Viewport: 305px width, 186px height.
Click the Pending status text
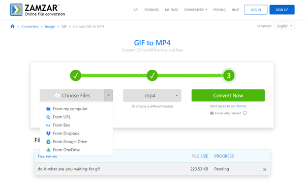pos(222,169)
